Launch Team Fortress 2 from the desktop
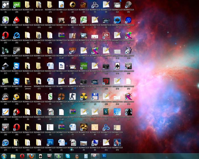Screen dimensions: 199x159 pos(61,97)
